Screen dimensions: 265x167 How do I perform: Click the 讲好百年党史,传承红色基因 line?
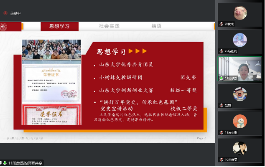click(139, 102)
